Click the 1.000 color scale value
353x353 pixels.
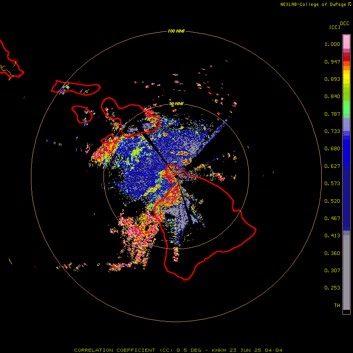[332, 44]
